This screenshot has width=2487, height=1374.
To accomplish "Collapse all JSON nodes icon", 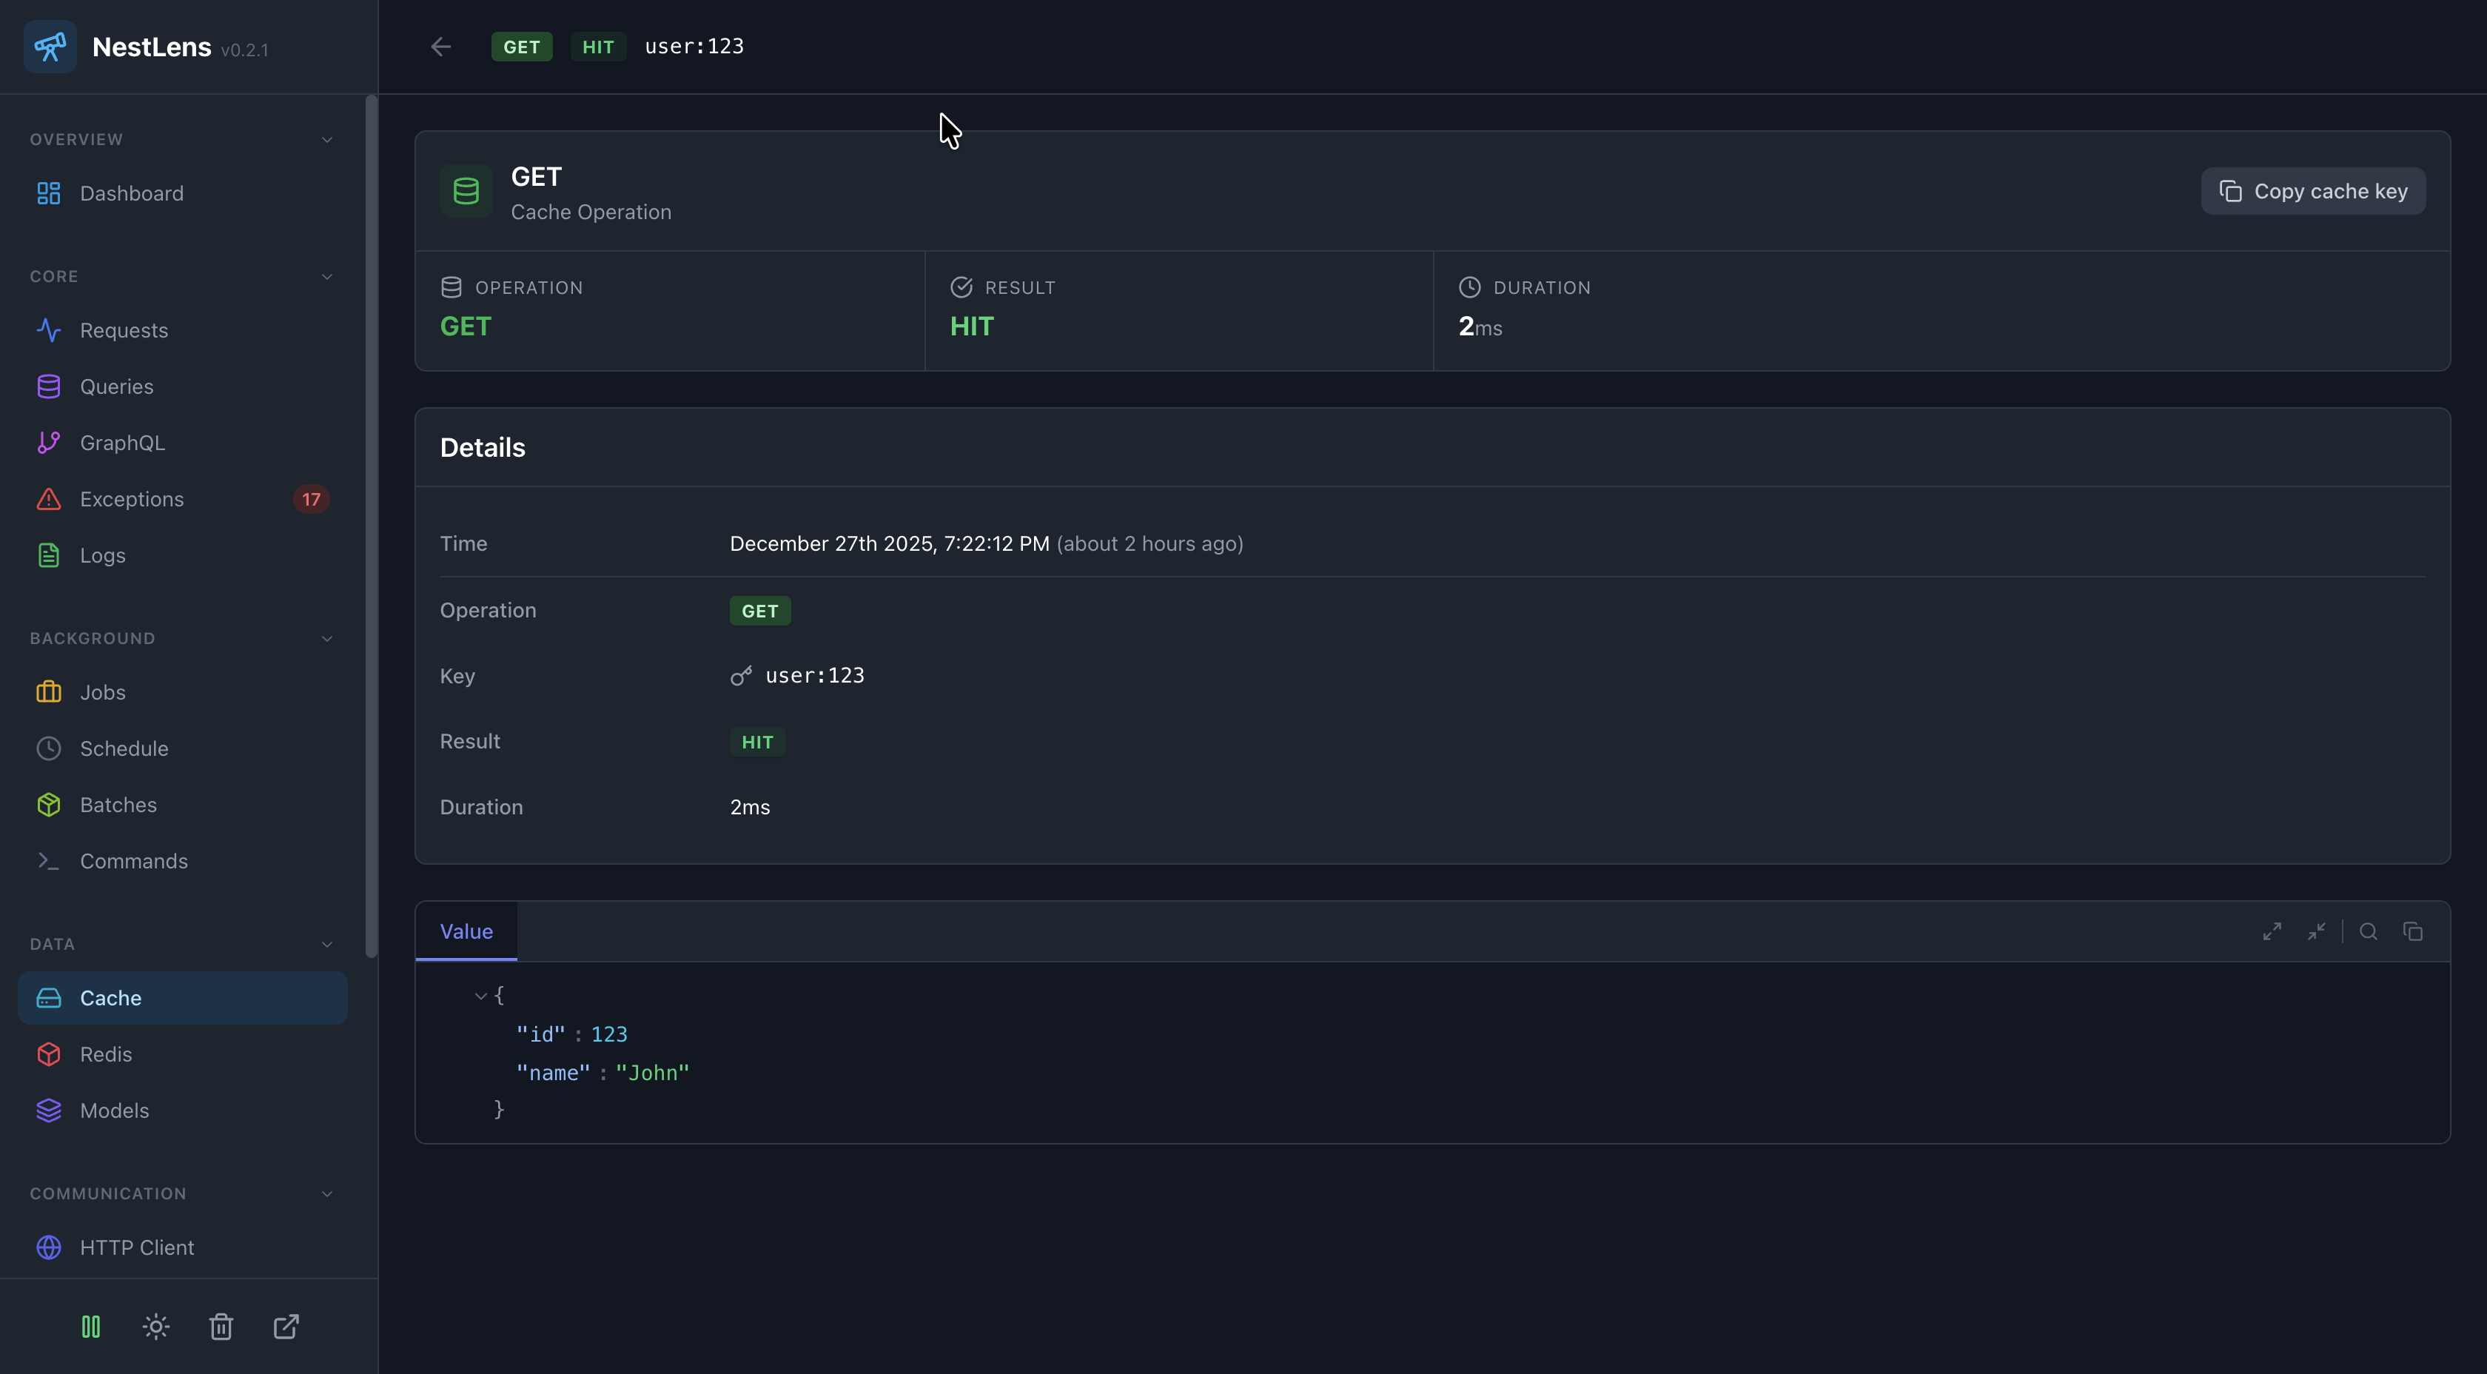I will 2316,932.
